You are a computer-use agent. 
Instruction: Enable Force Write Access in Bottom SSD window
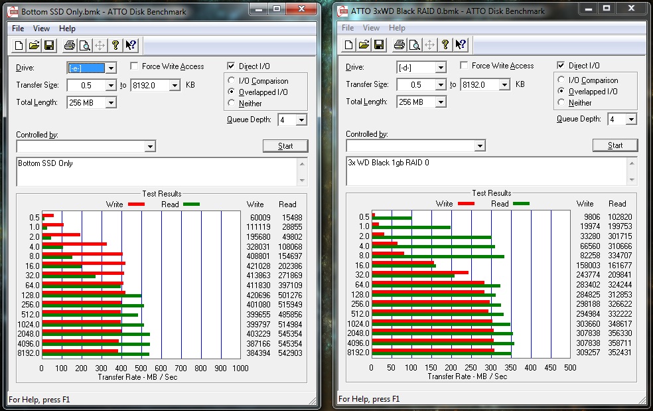[x=135, y=66]
